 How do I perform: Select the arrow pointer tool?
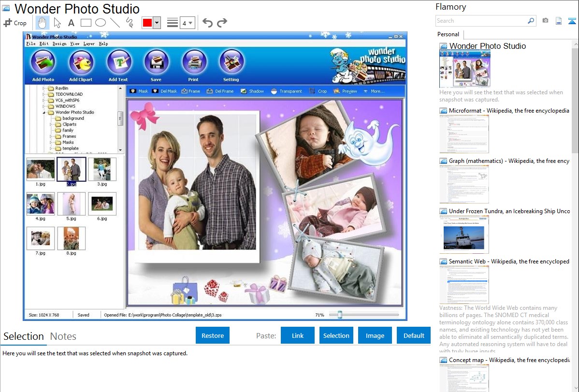pos(57,23)
